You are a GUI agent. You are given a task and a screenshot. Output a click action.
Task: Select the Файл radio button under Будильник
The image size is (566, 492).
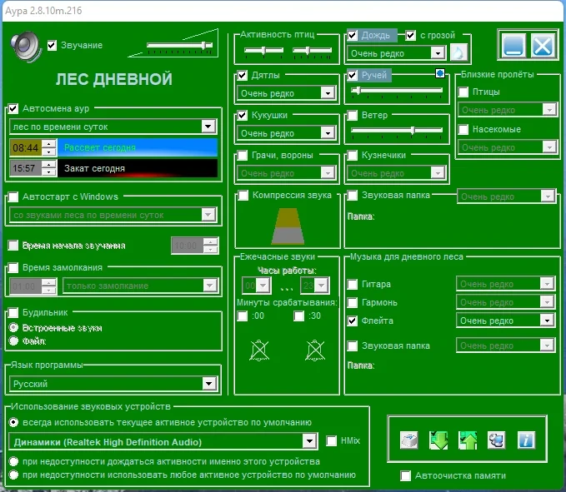(x=13, y=340)
